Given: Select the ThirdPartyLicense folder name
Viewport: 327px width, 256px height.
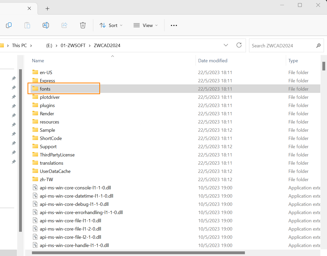Looking at the screenshot, I should 57,155.
